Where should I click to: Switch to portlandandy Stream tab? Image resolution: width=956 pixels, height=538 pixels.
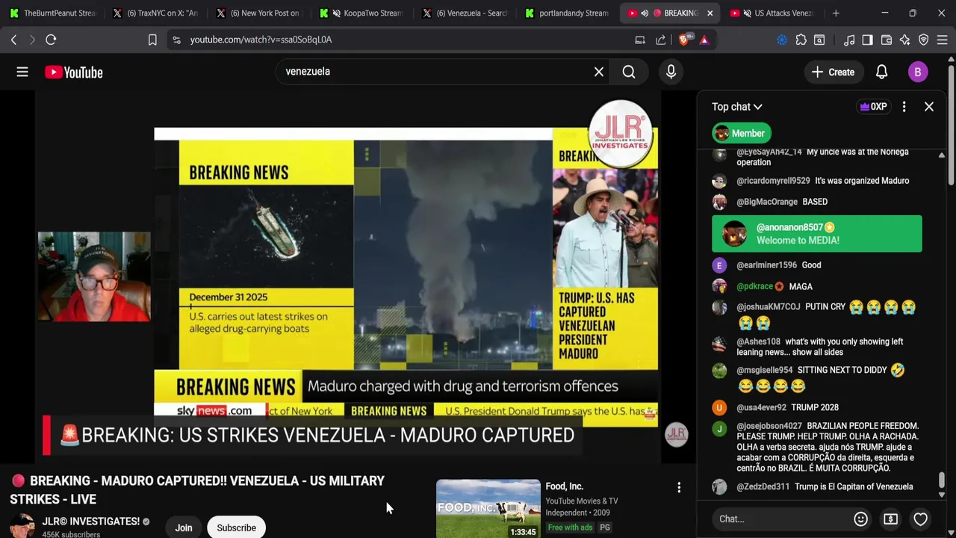click(x=567, y=13)
